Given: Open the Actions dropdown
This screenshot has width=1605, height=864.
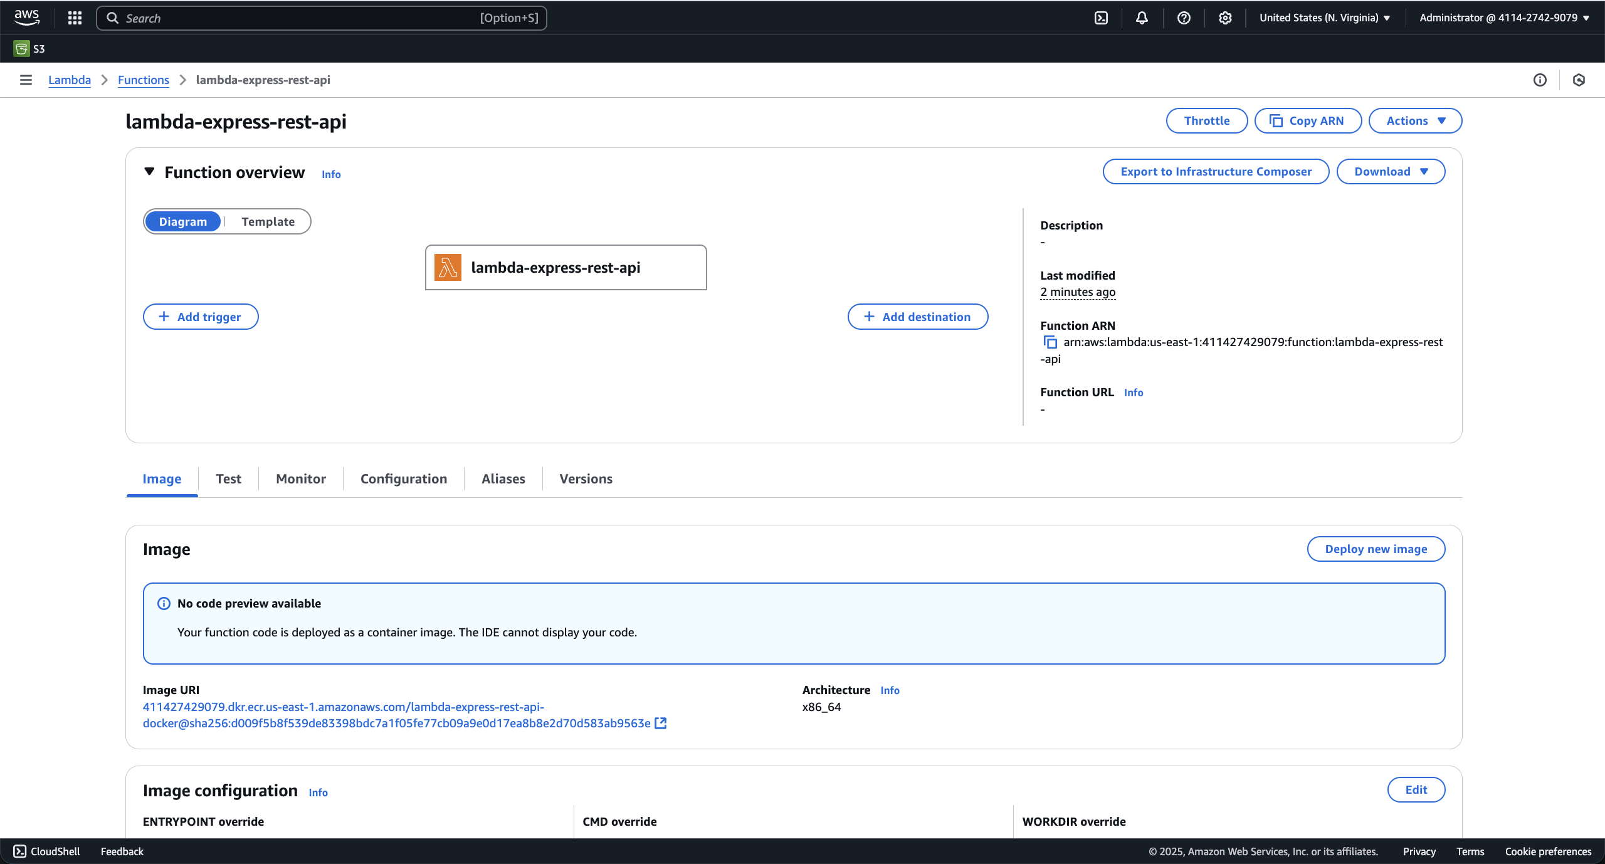Looking at the screenshot, I should [1414, 120].
